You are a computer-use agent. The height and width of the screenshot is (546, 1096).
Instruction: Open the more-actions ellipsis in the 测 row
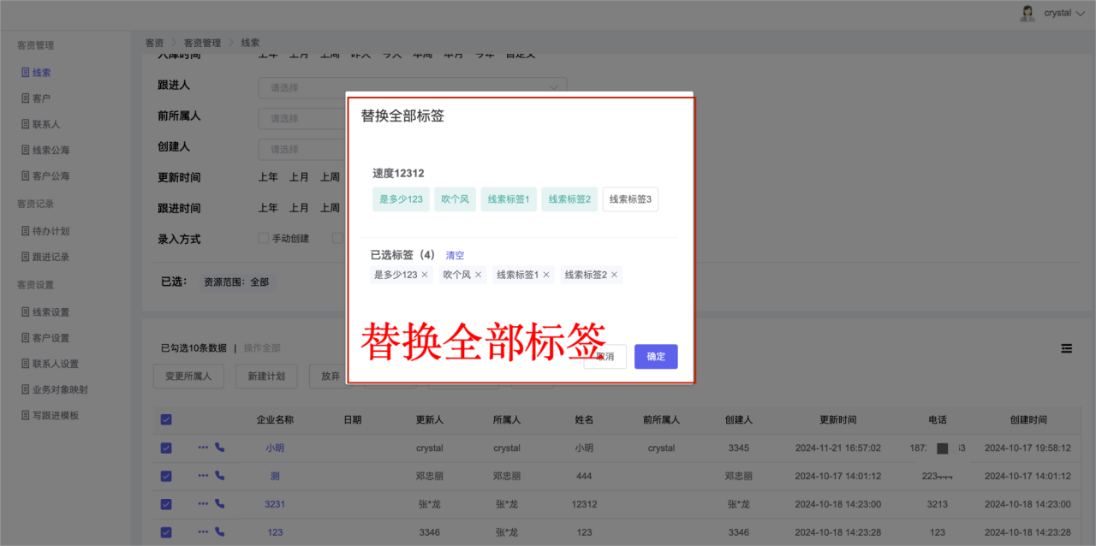coord(203,475)
